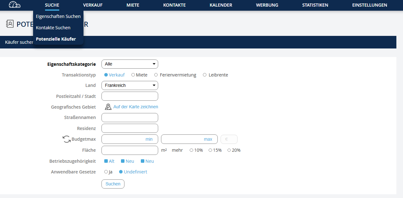Expand the Land dropdown showing Frankreich
The height and width of the screenshot is (198, 403).
[x=130, y=85]
